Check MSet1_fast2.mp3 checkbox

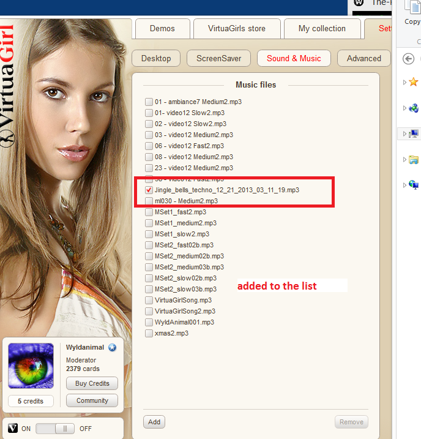click(x=149, y=212)
